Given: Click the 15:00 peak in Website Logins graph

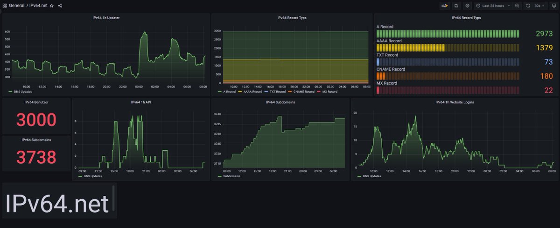Looking at the screenshot, I should (415, 117).
